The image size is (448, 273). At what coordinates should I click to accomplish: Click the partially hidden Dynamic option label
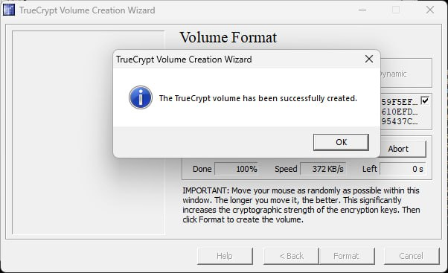click(x=393, y=74)
